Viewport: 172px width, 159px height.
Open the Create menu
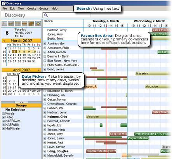[x=32, y=9]
